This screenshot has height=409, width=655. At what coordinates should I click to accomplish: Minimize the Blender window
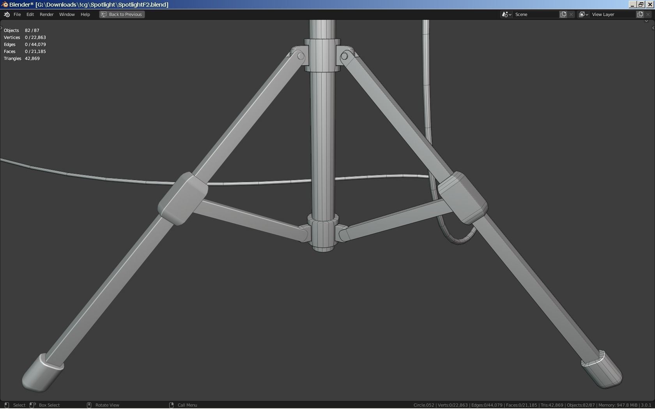(632, 5)
